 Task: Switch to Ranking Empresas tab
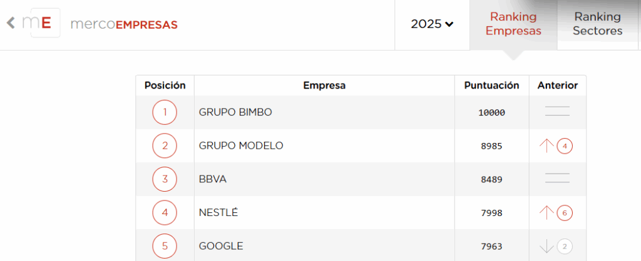tap(513, 24)
